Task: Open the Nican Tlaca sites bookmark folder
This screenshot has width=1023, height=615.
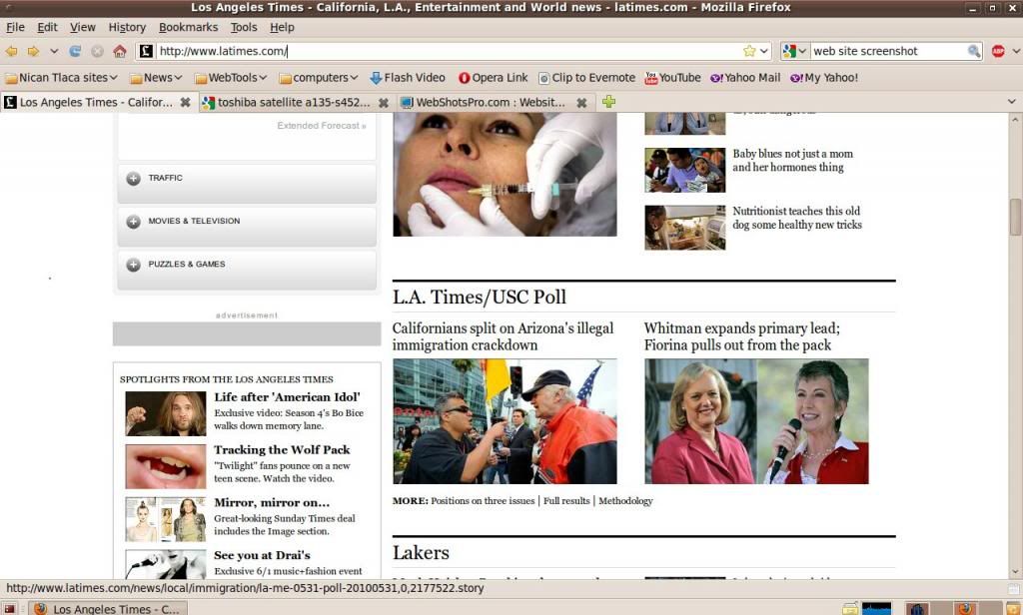Action: tap(61, 78)
